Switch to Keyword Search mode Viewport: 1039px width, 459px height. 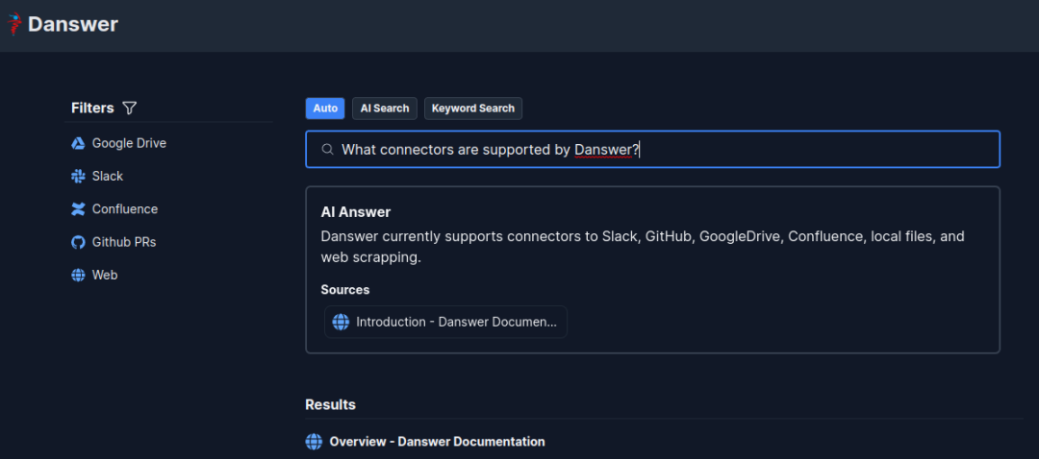coord(473,109)
